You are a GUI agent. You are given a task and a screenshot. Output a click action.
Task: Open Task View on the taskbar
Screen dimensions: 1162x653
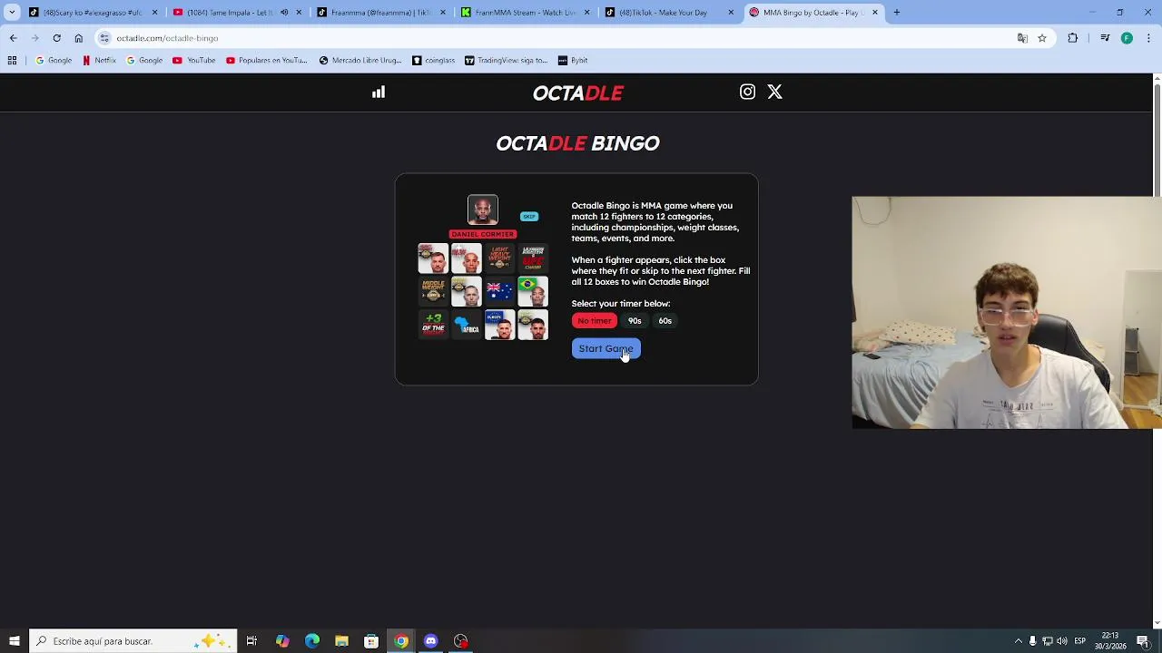coord(251,641)
